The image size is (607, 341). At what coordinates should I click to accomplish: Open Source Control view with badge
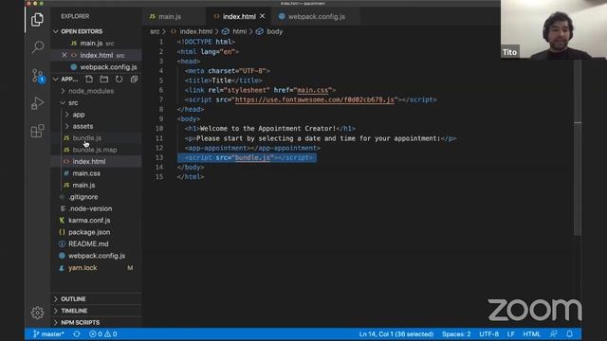click(x=38, y=76)
